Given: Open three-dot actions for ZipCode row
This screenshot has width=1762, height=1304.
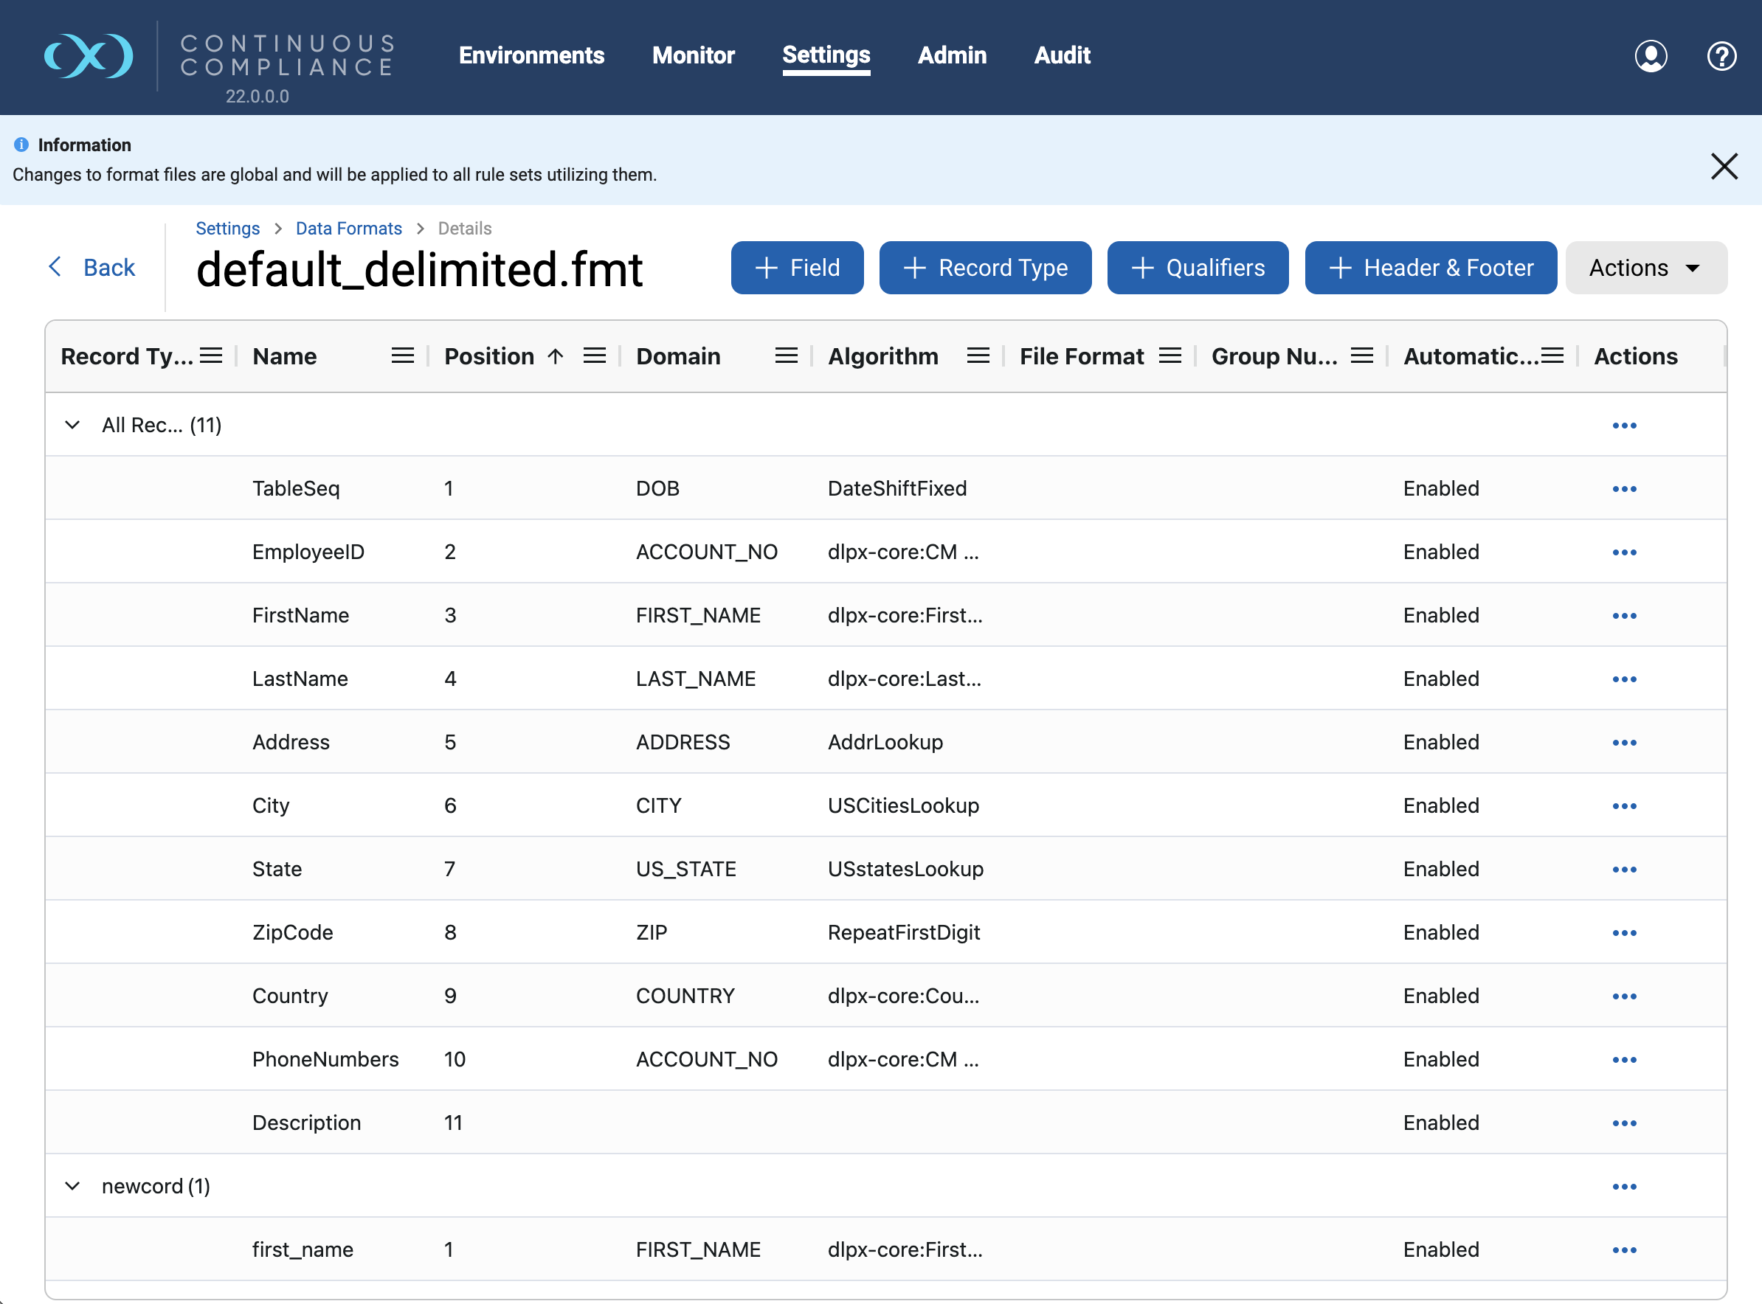Looking at the screenshot, I should tap(1624, 932).
